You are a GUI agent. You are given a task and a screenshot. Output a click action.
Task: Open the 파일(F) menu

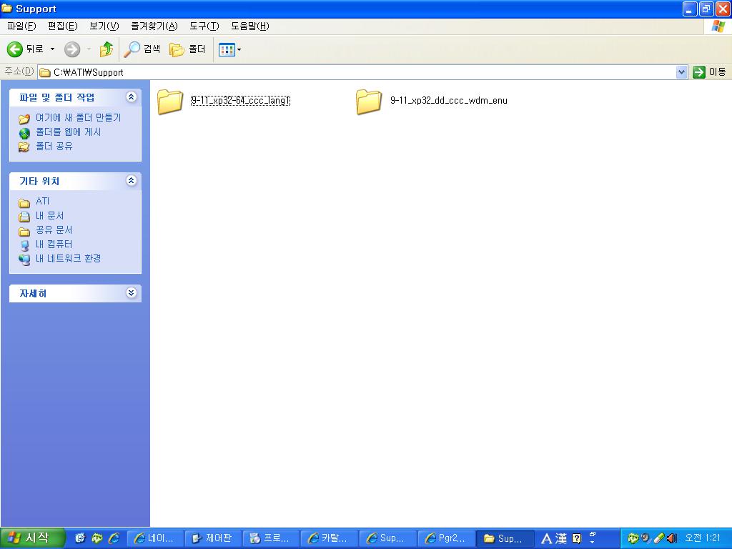pos(21,26)
